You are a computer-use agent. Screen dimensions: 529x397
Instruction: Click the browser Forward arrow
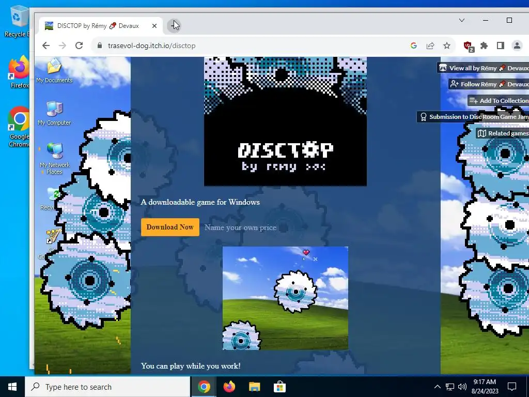(63, 45)
